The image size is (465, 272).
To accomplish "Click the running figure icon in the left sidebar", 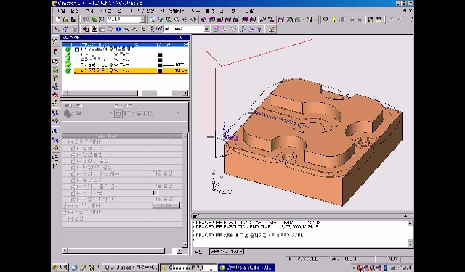I will (x=55, y=103).
